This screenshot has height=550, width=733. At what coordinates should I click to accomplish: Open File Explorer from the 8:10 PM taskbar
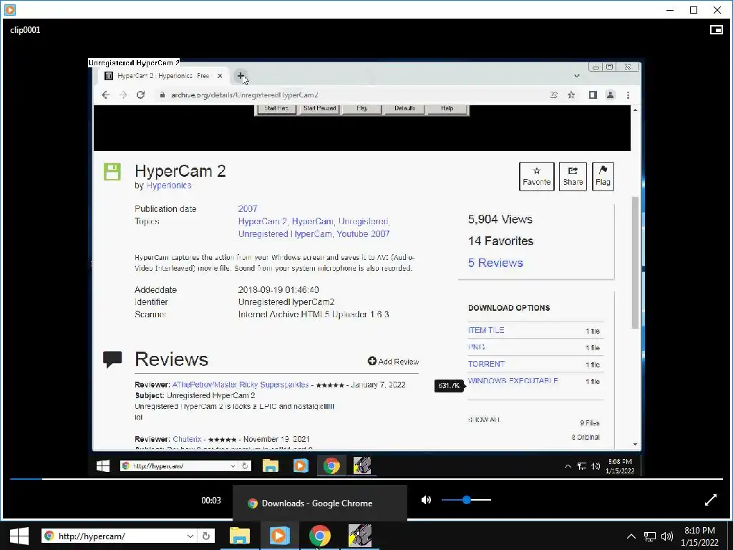point(239,536)
